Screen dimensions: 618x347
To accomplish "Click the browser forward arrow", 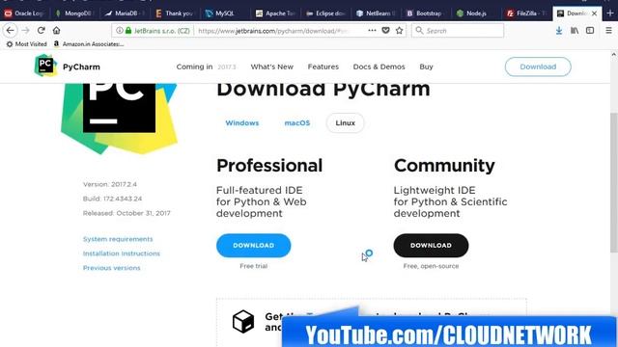I will tap(26, 30).
